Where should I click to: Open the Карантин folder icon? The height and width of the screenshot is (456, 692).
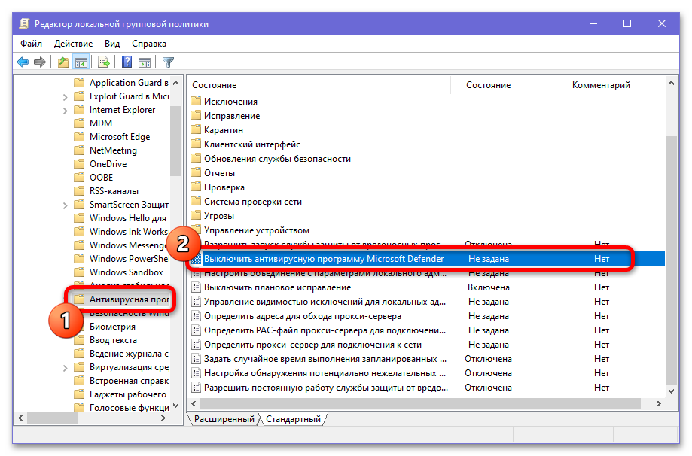[196, 129]
